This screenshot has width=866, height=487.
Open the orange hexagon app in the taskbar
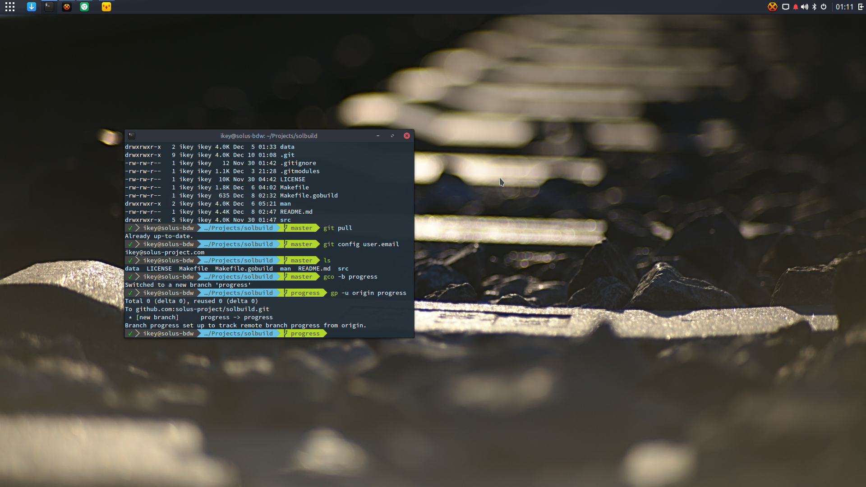click(67, 7)
